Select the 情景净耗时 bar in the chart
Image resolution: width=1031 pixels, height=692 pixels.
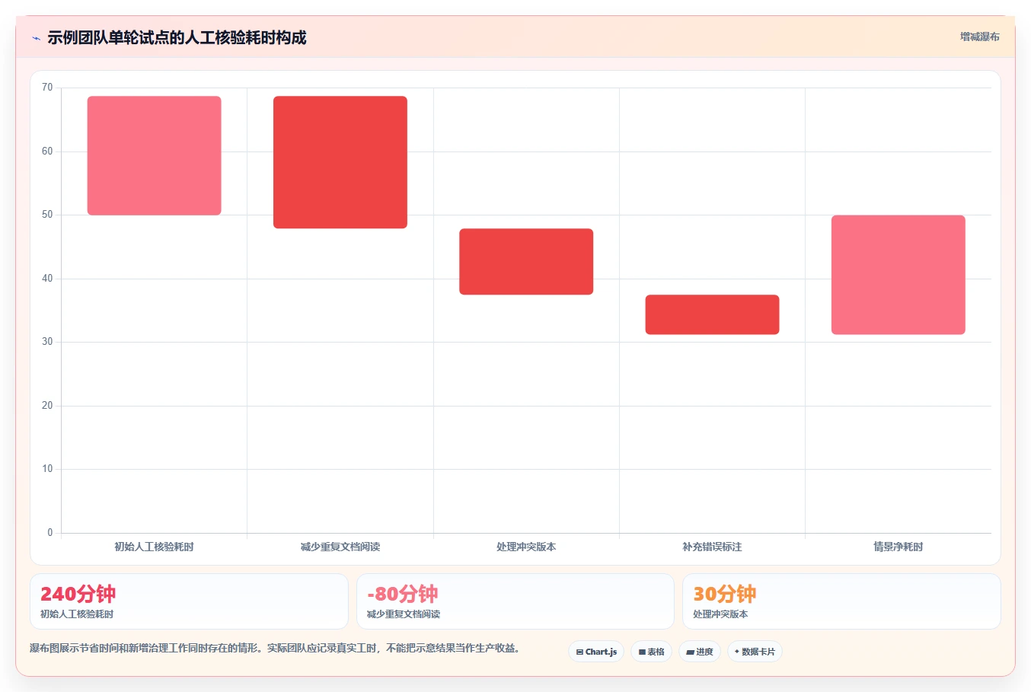(898, 275)
